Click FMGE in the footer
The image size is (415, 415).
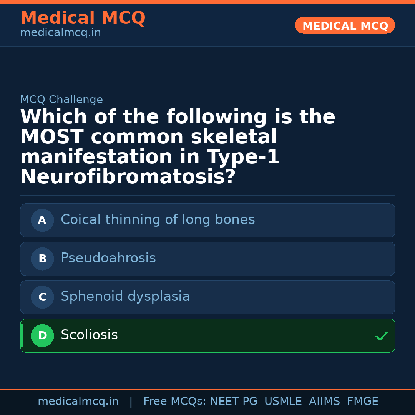pos(362,402)
